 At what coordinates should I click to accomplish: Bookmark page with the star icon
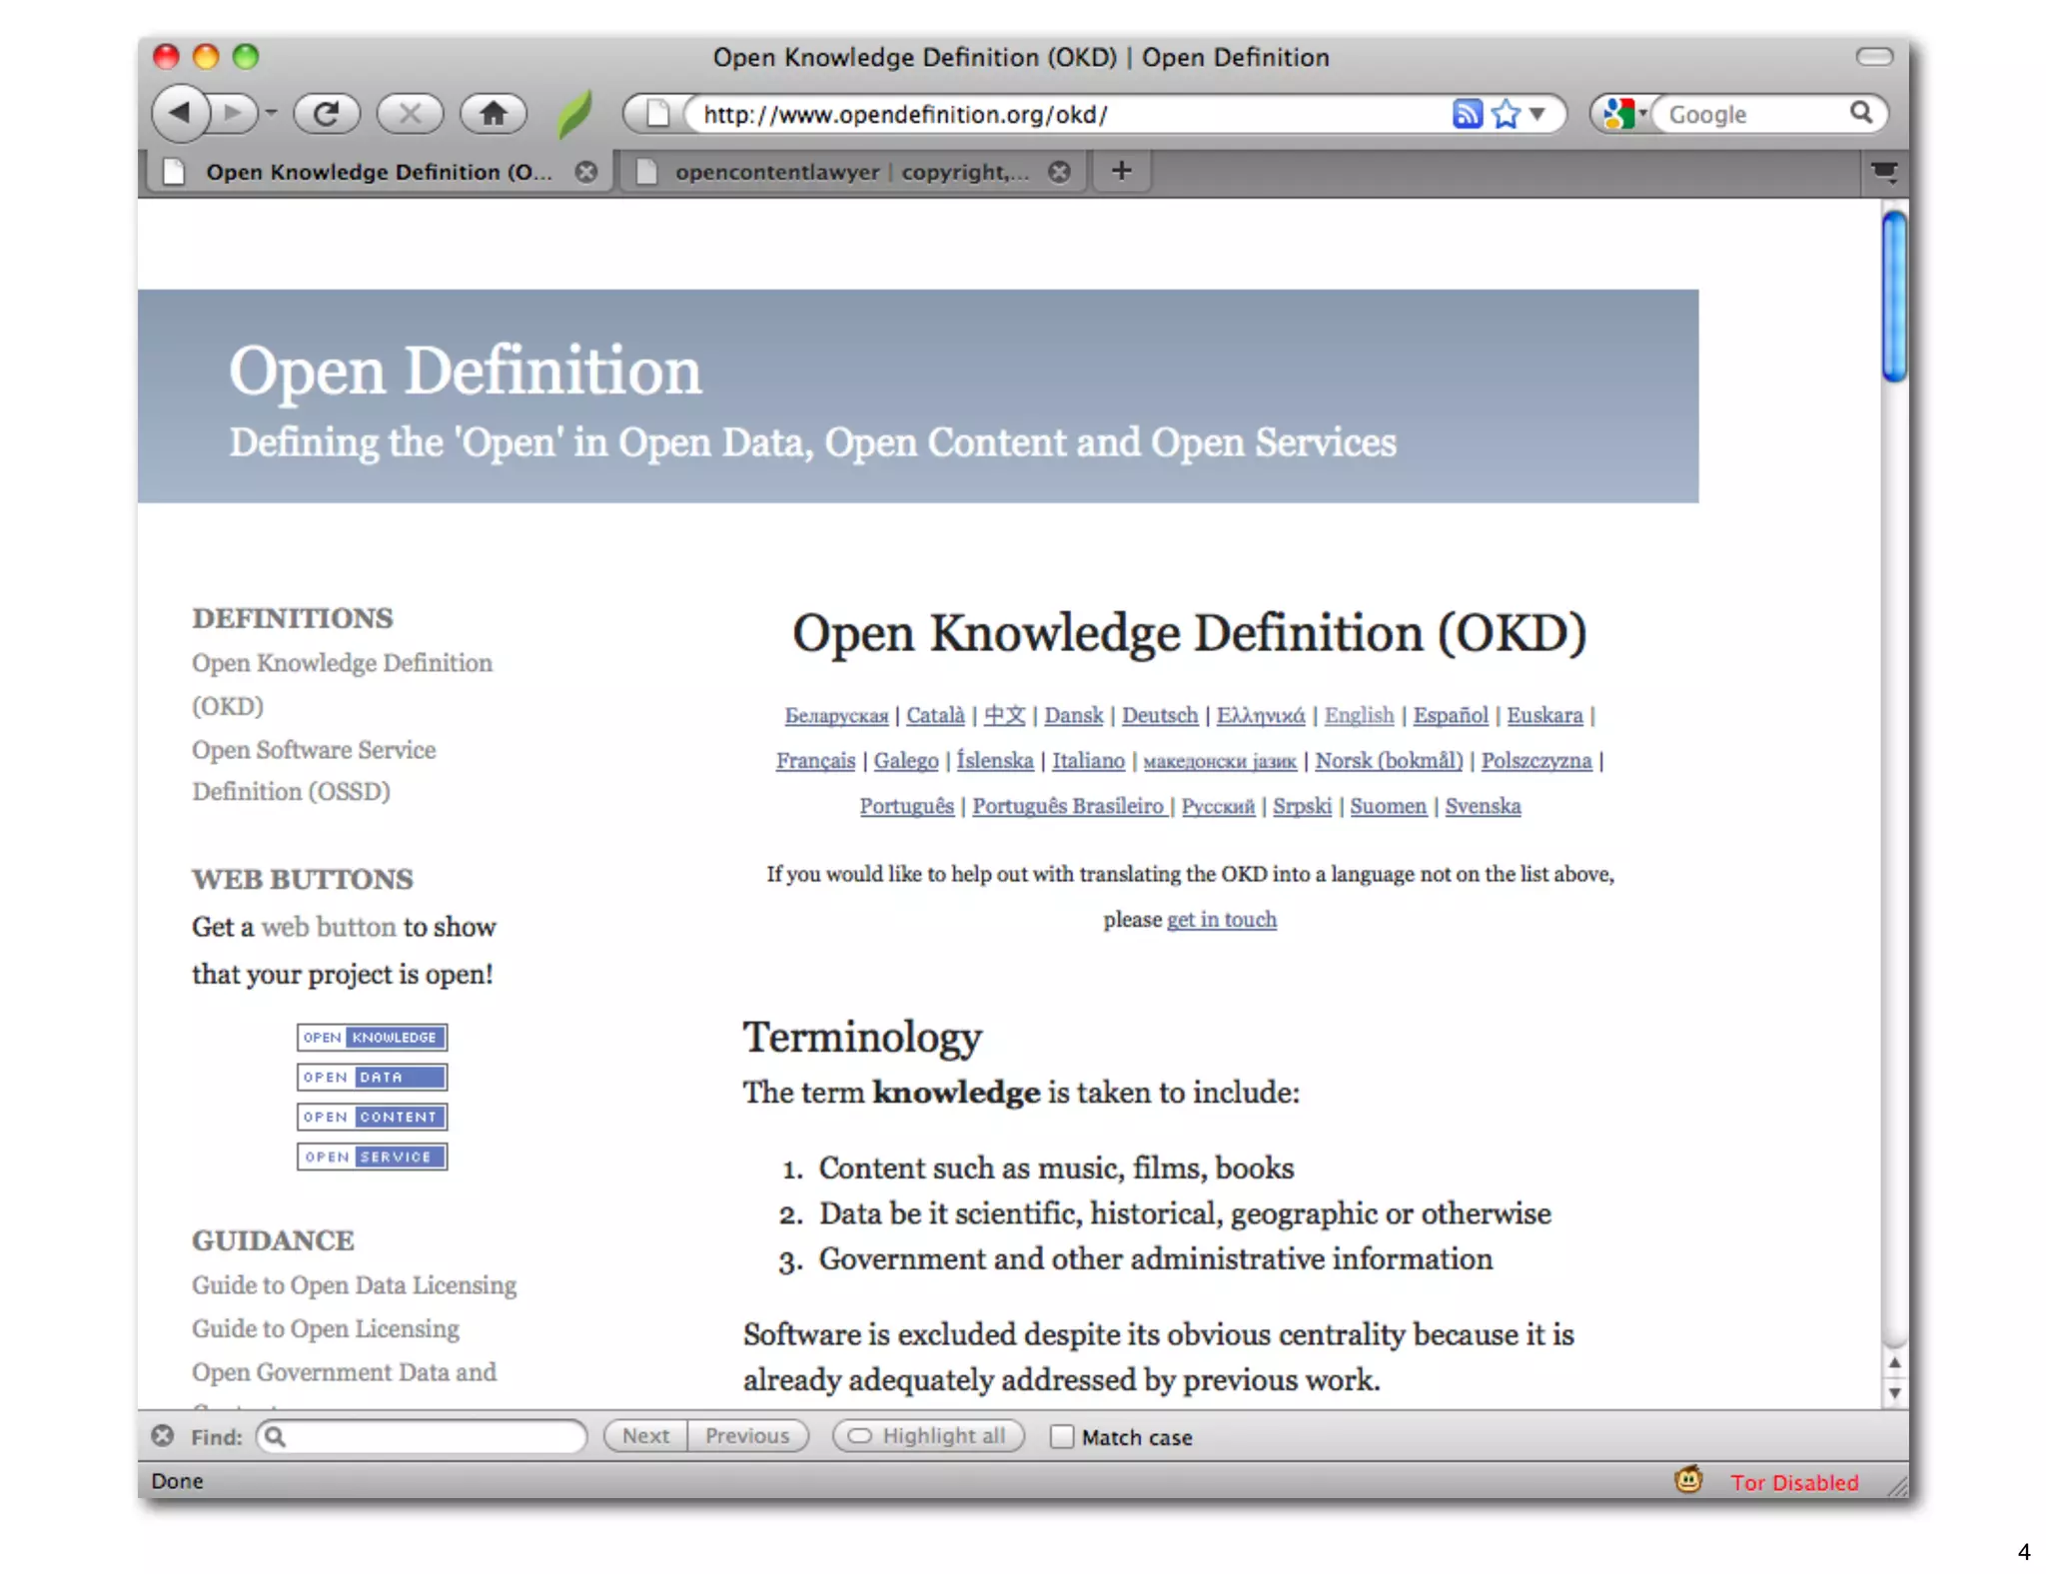click(x=1506, y=114)
